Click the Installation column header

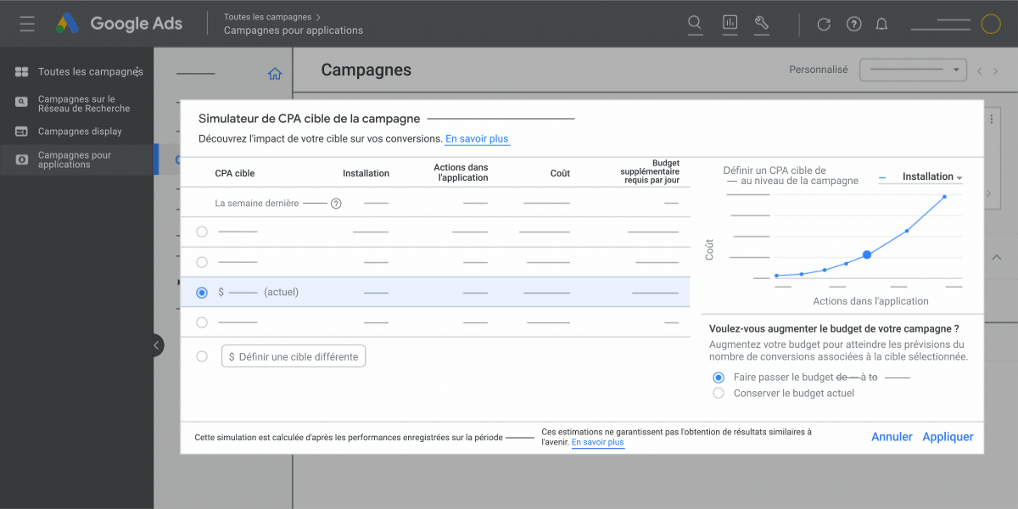click(366, 173)
